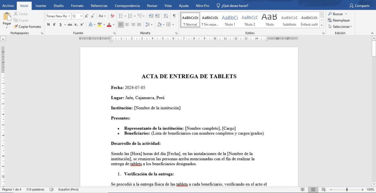
Task: Open the Estilos pane launcher
Action: click(323, 33)
